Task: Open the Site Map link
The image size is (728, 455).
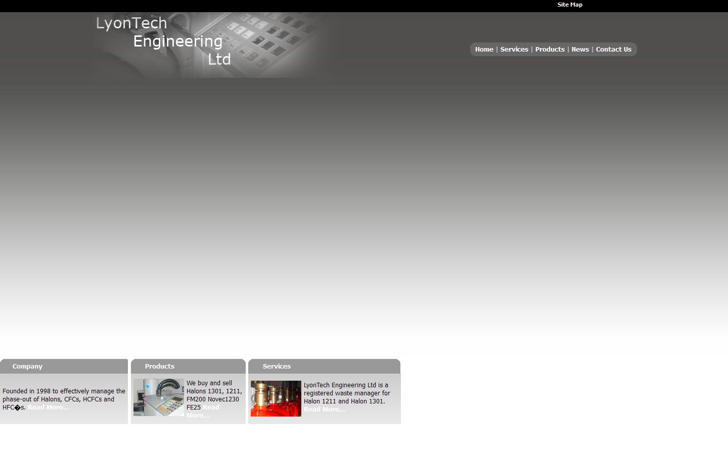Action: [x=569, y=5]
